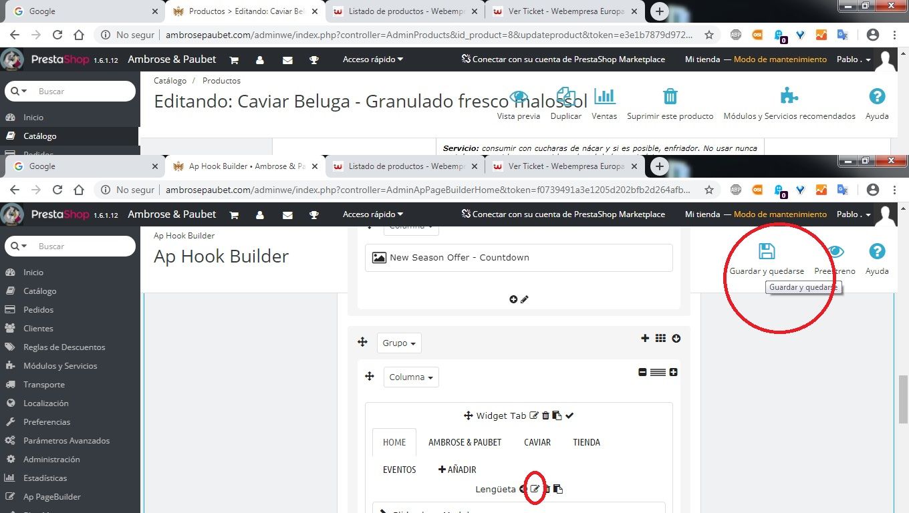Click Productos breadcrumb in upper window

click(221, 80)
